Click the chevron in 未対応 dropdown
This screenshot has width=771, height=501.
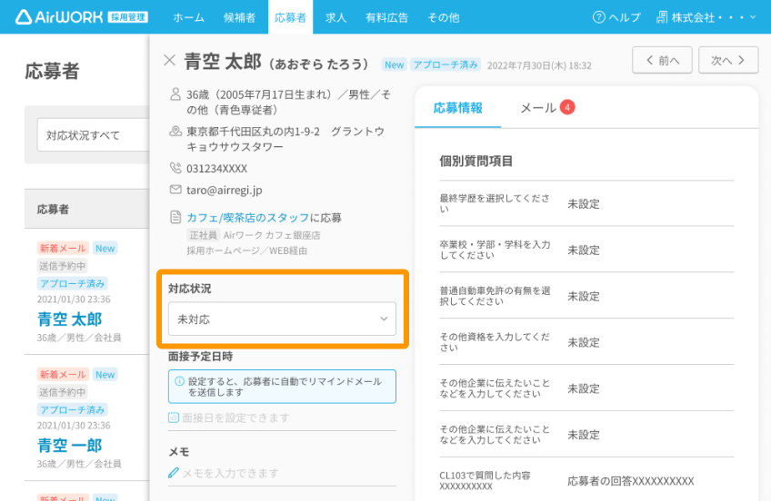coord(384,319)
